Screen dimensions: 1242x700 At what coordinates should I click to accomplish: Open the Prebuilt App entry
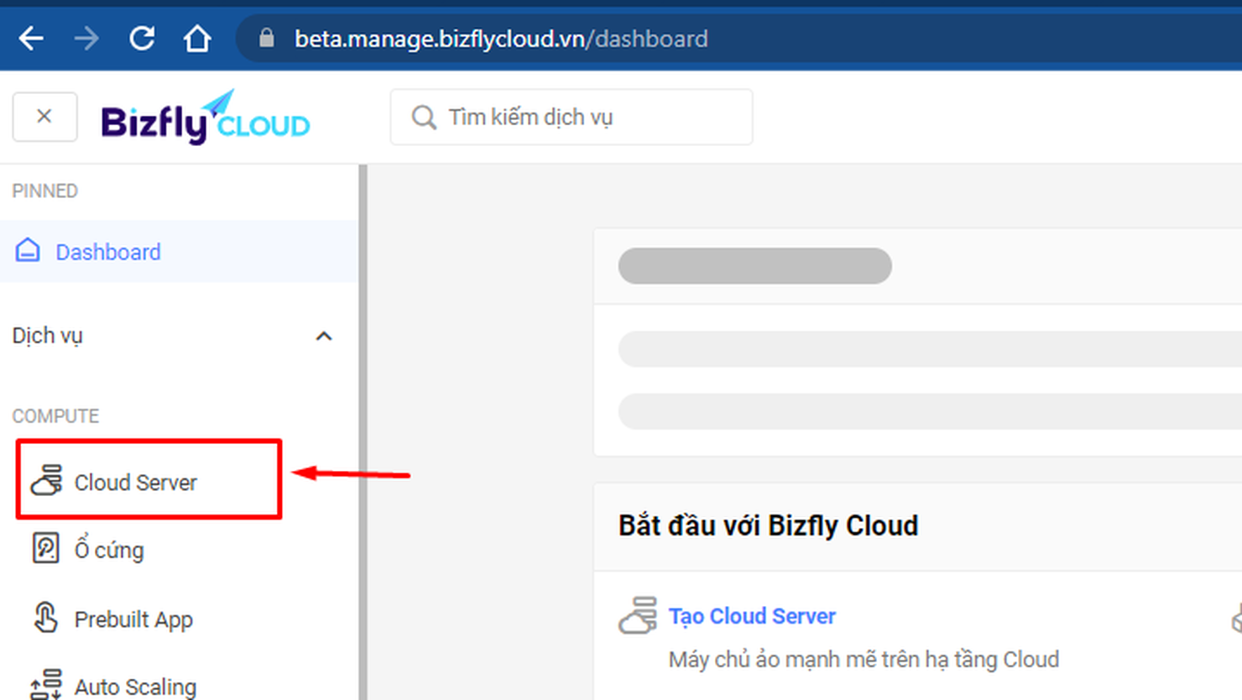[133, 619]
